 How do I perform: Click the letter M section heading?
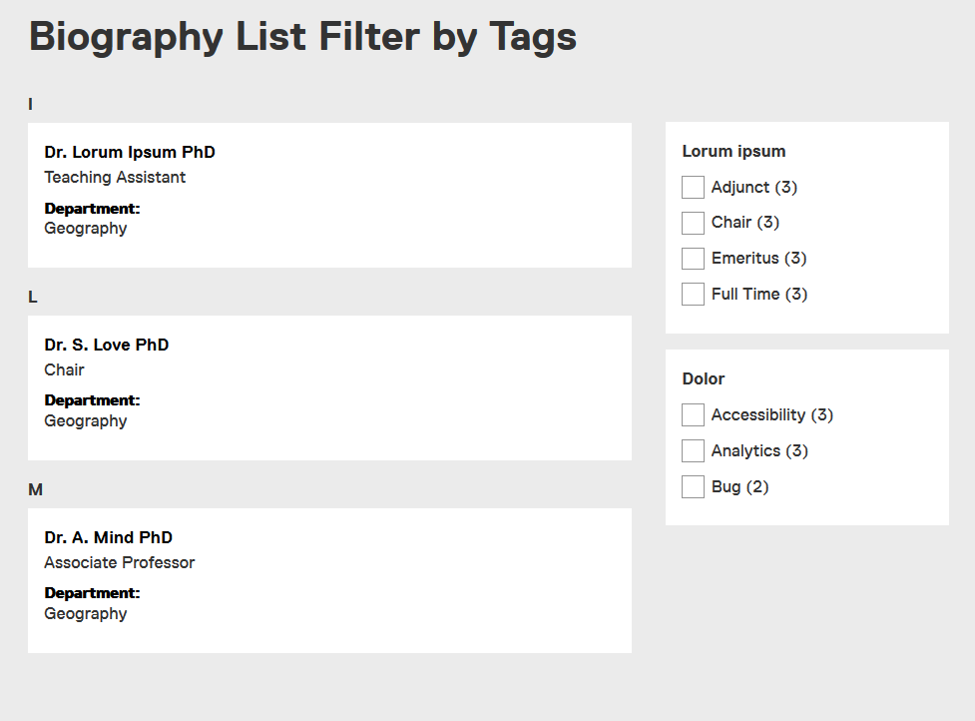[x=35, y=489]
